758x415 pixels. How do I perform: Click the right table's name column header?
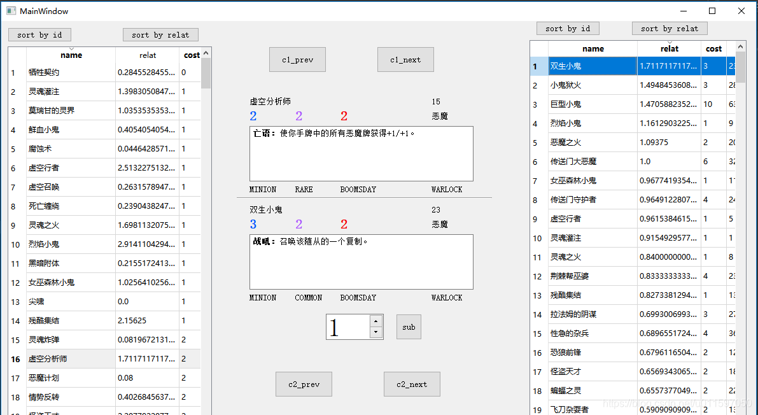[x=593, y=48]
